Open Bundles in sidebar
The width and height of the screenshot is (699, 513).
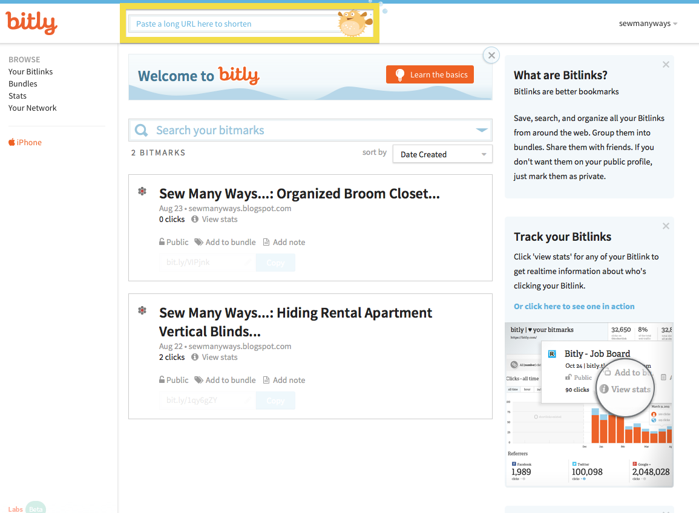[23, 84]
